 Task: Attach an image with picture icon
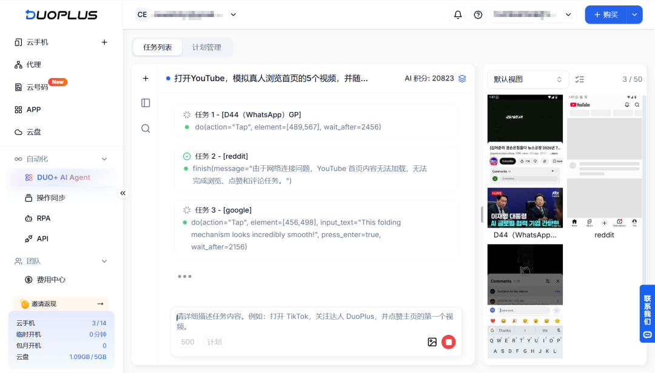432,342
